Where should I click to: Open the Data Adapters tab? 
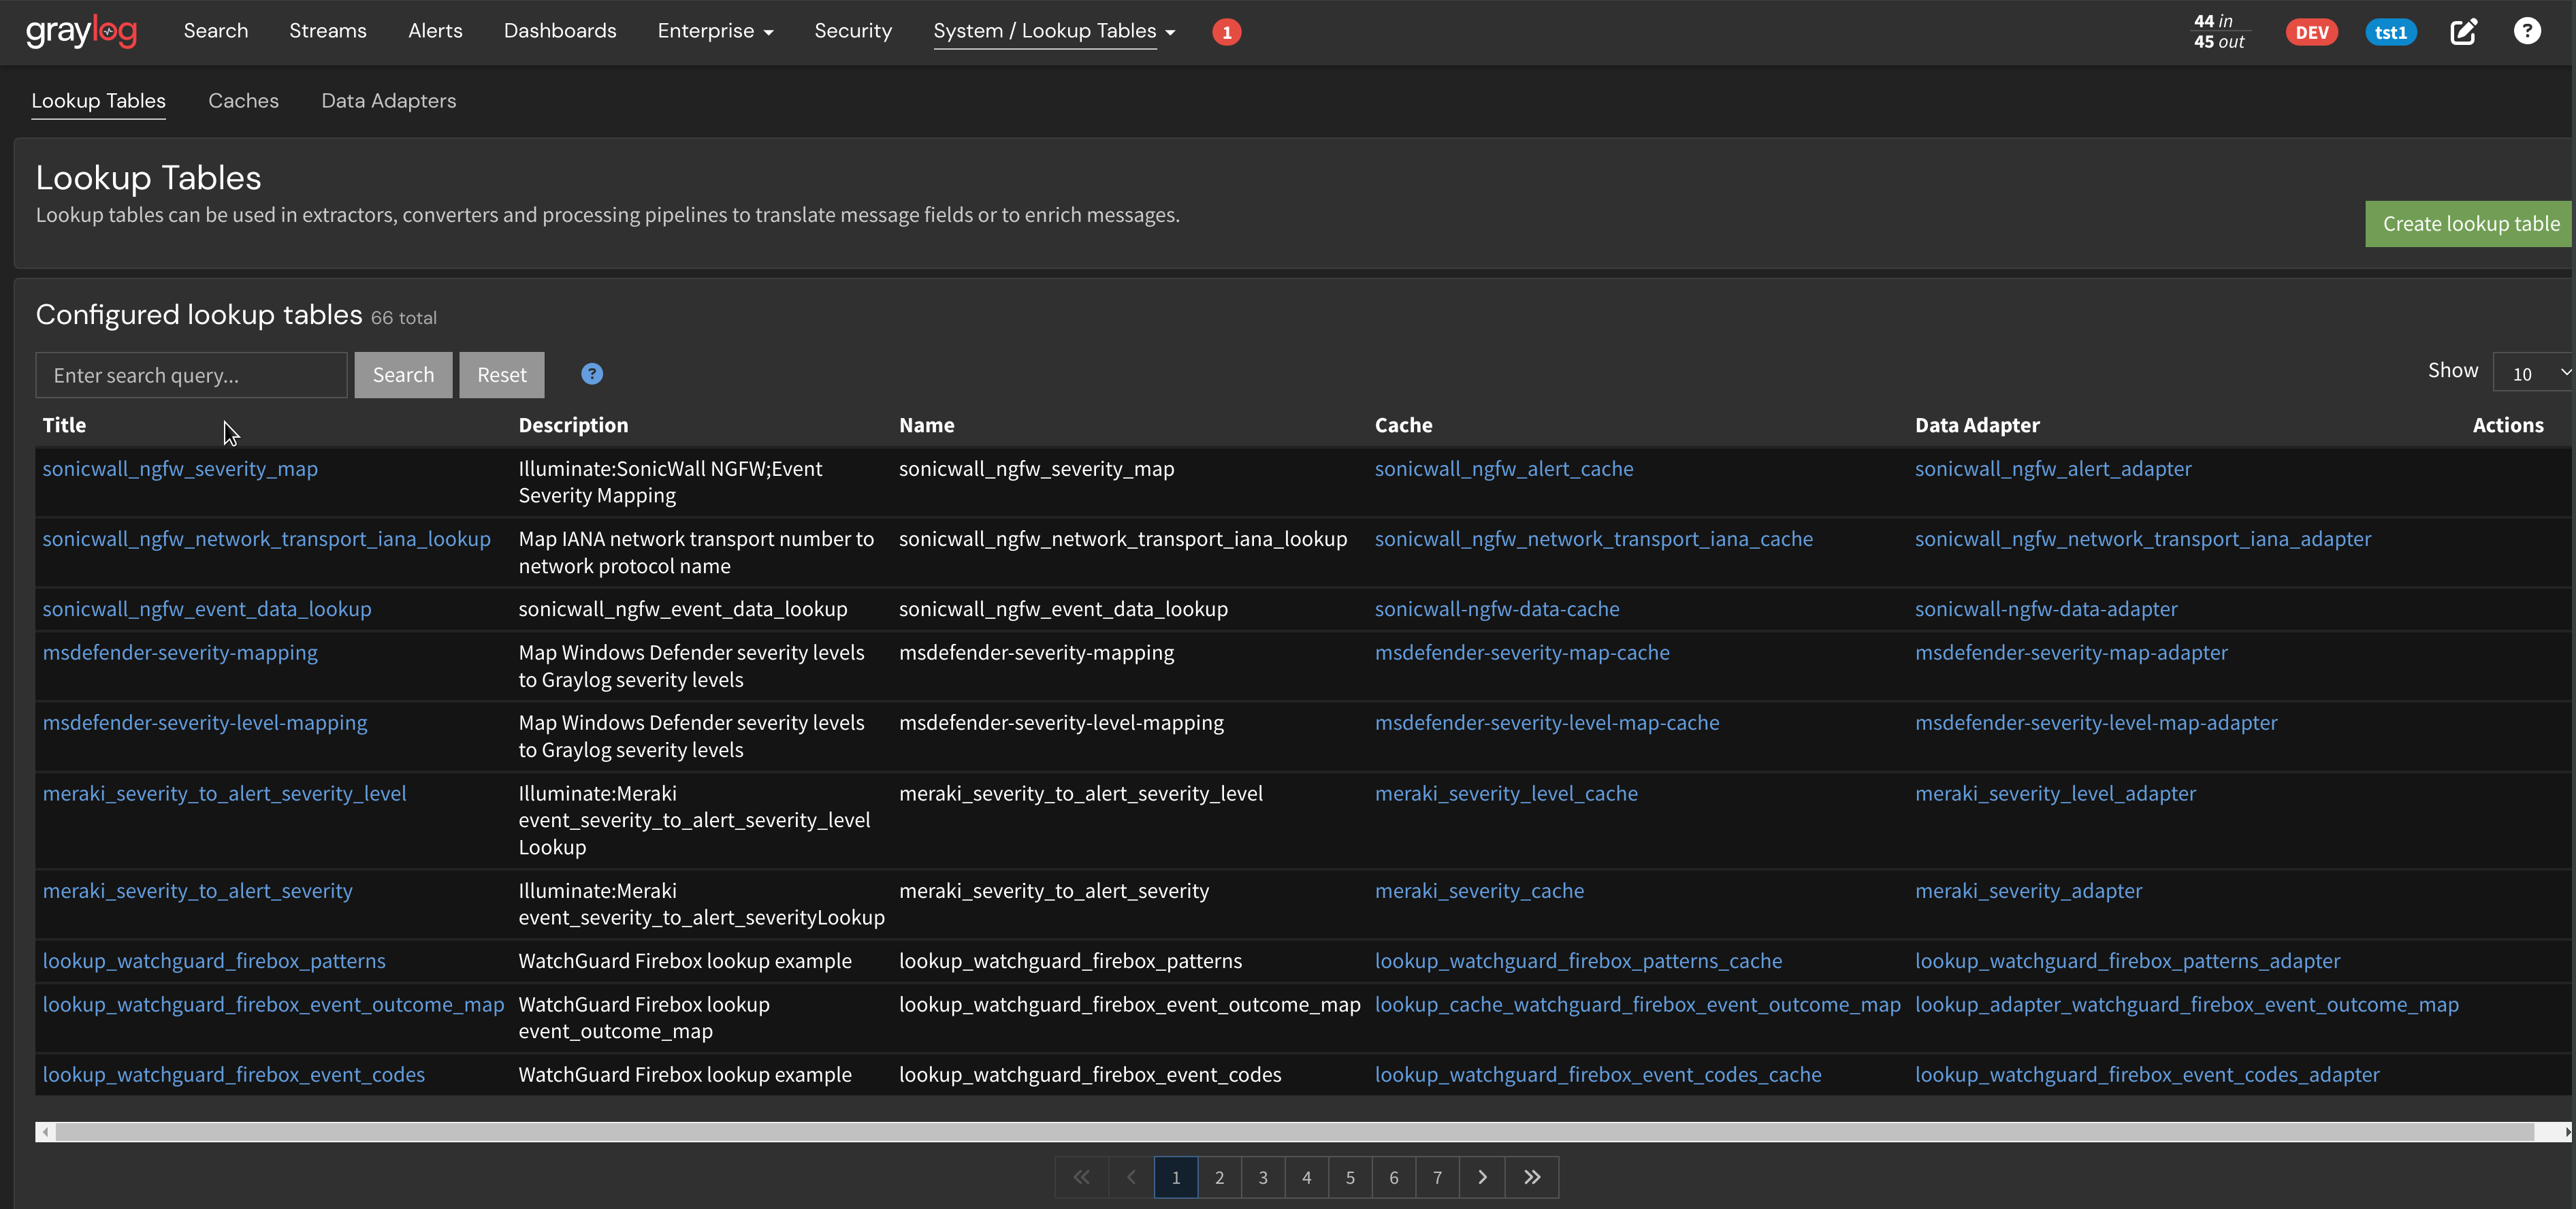coord(389,100)
